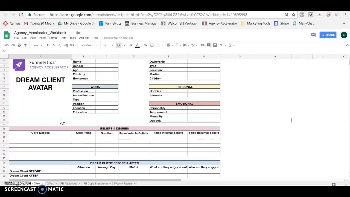Format as currency with dollar icon
The height and width of the screenshot is (197, 350).
pos(48,45)
